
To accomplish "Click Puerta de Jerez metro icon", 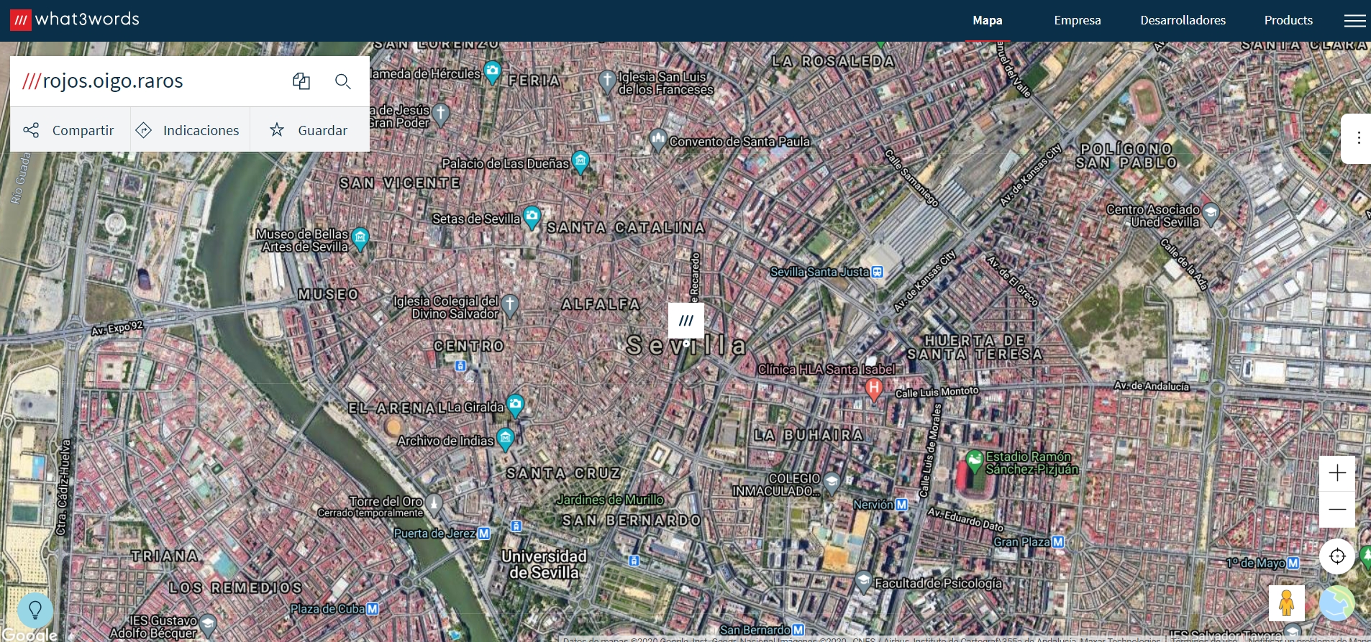I will tap(484, 533).
